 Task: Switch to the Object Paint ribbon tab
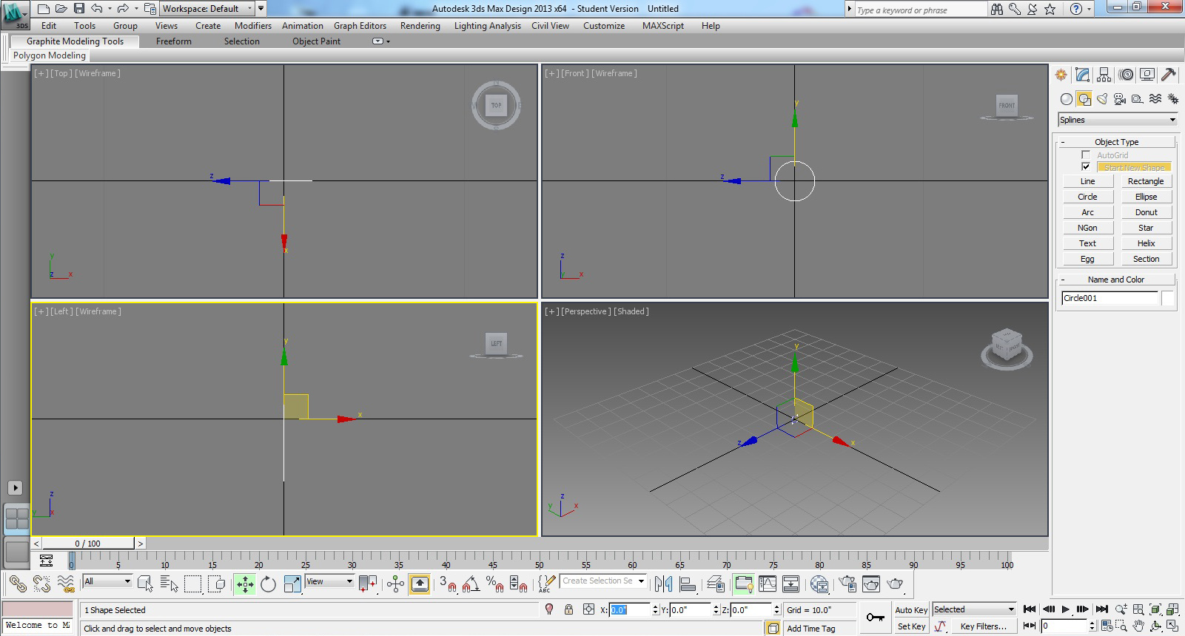pyautogui.click(x=317, y=41)
